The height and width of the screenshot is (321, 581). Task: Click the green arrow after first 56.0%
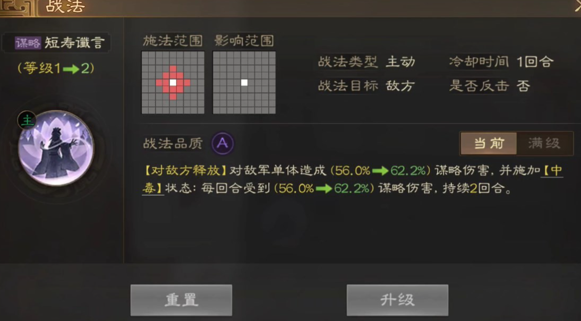380,171
